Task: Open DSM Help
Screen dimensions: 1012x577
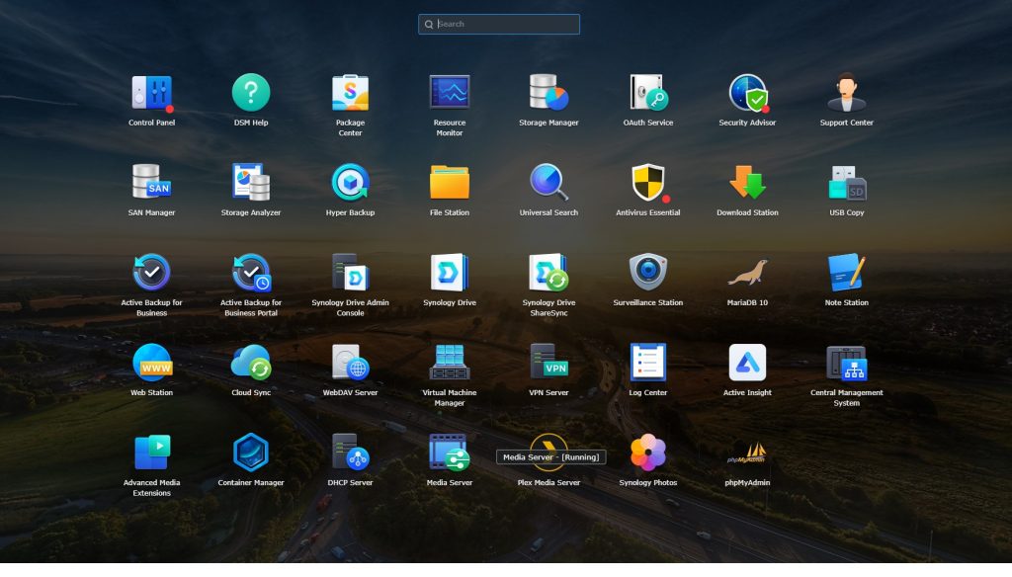Action: 251,92
